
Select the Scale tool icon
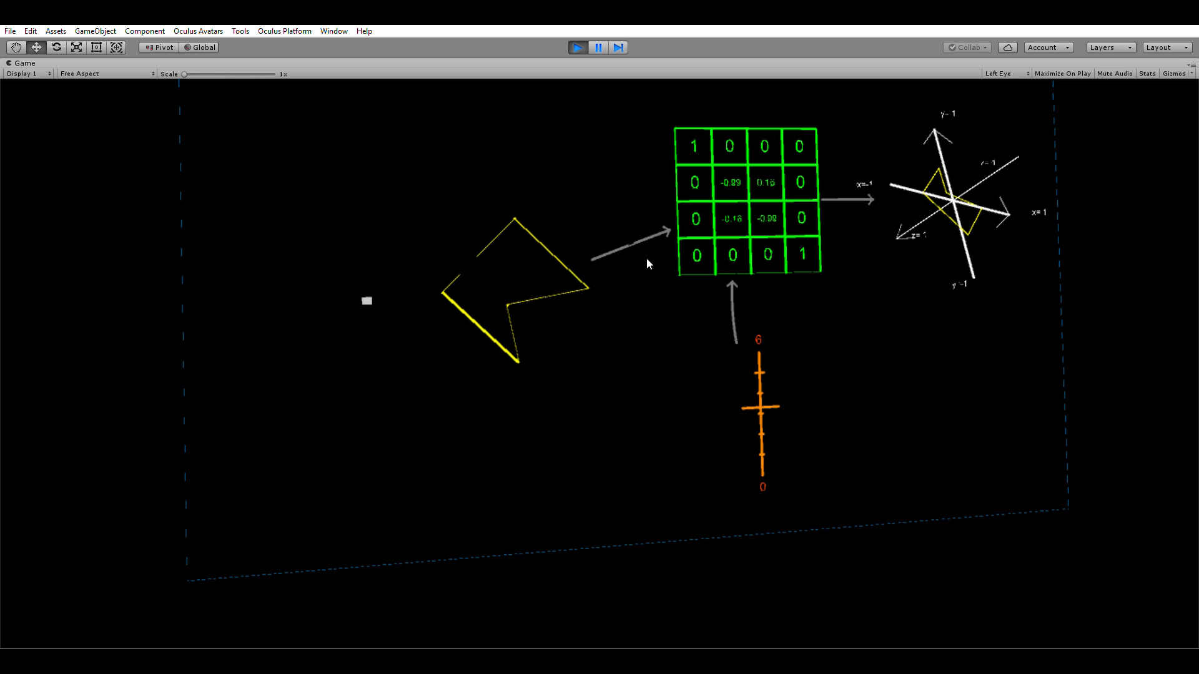pos(76,47)
